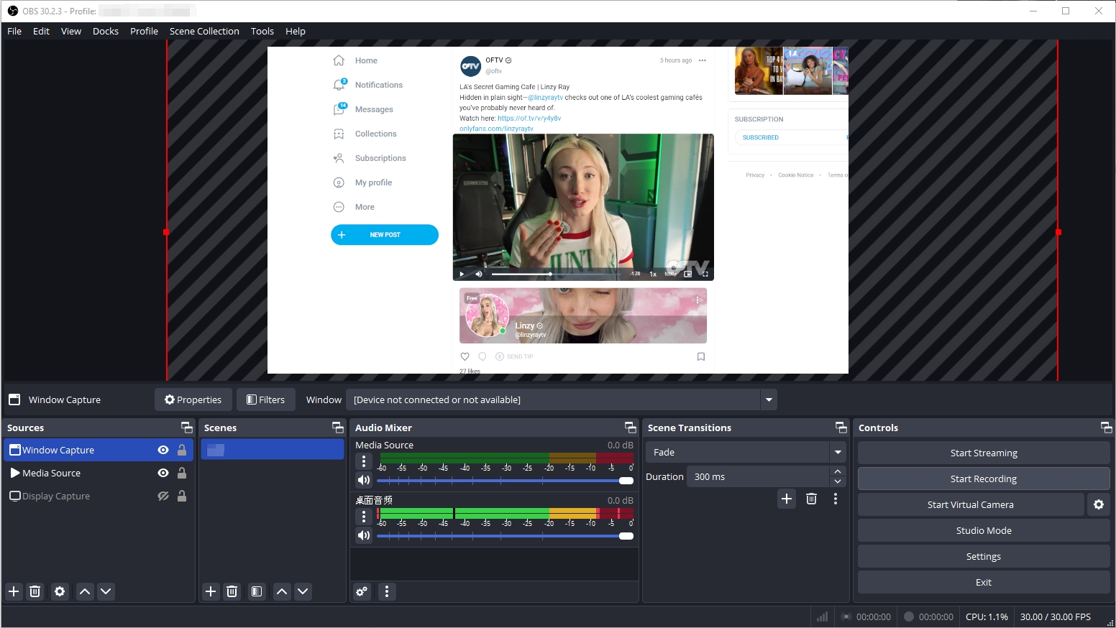Select the highlighted scene in the Scenes list

pyautogui.click(x=273, y=450)
